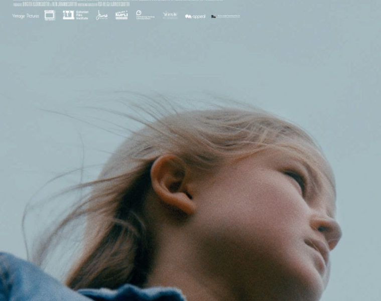Screen dimensions: 381x301
Task: Click the appeal logo
Action: [195, 16]
